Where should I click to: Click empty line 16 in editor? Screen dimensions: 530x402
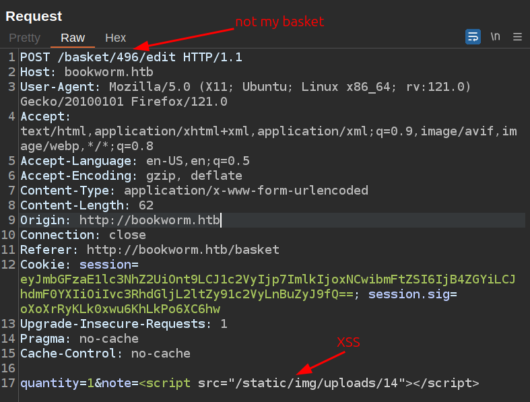[x=273, y=368]
